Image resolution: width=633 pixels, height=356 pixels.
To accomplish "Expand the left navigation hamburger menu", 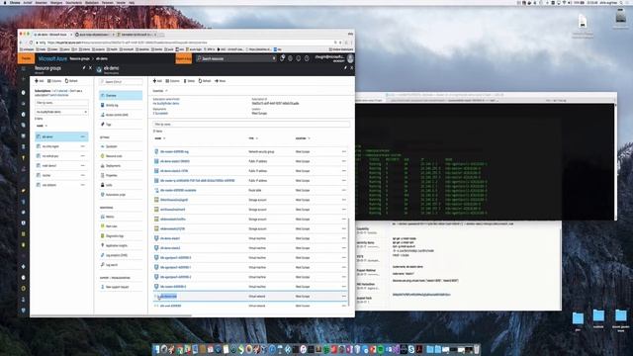I will pyautogui.click(x=24, y=69).
